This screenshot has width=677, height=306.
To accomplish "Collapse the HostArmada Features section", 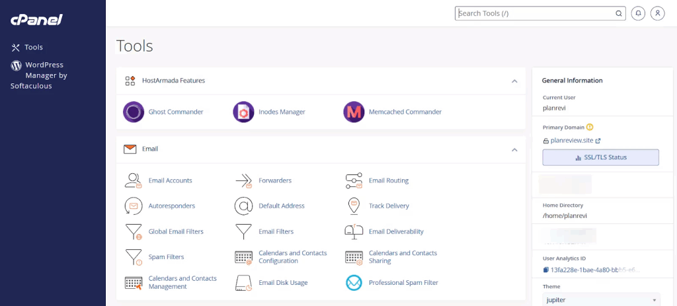I will coord(514,81).
